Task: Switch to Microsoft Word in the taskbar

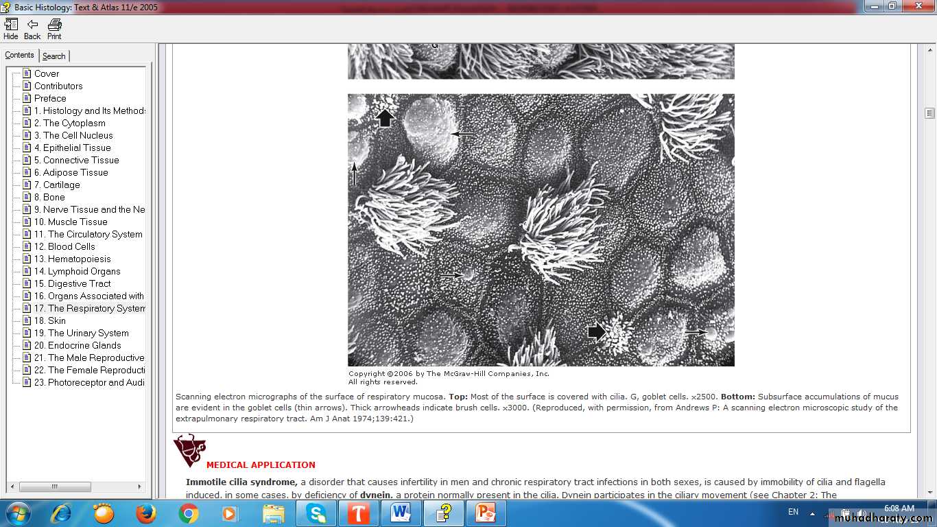Action: [401, 513]
